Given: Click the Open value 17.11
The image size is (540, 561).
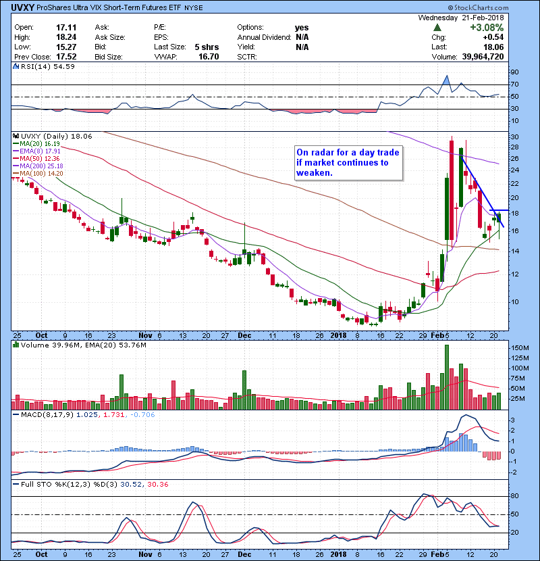Looking at the screenshot, I should (x=66, y=28).
